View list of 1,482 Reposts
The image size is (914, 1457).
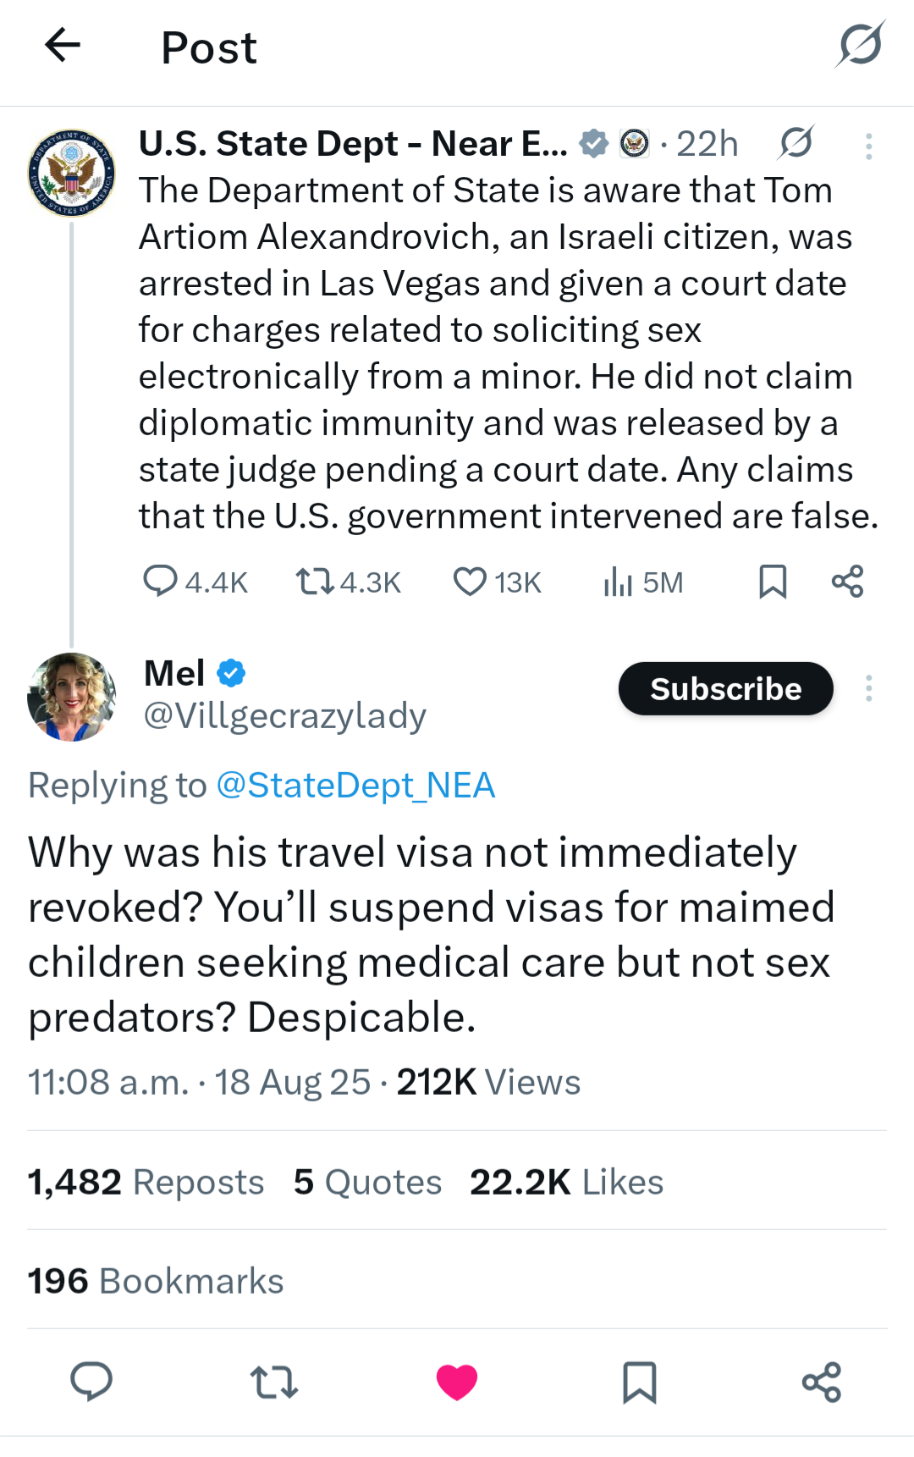tap(146, 1182)
